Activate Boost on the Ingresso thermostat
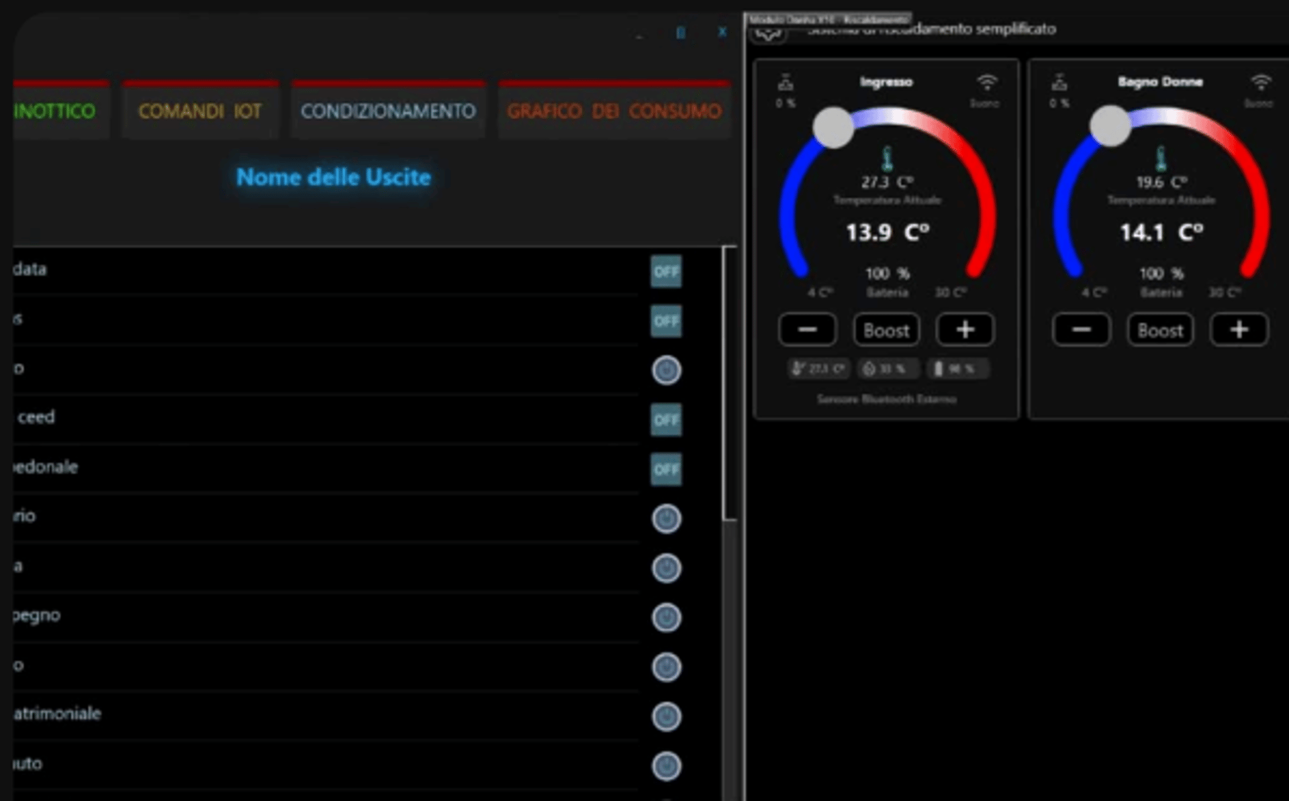This screenshot has height=801, width=1289. 886,329
